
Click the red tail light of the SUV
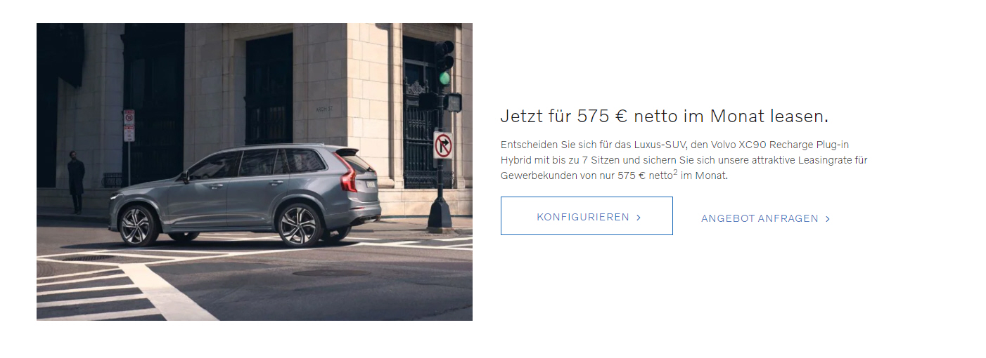(349, 174)
